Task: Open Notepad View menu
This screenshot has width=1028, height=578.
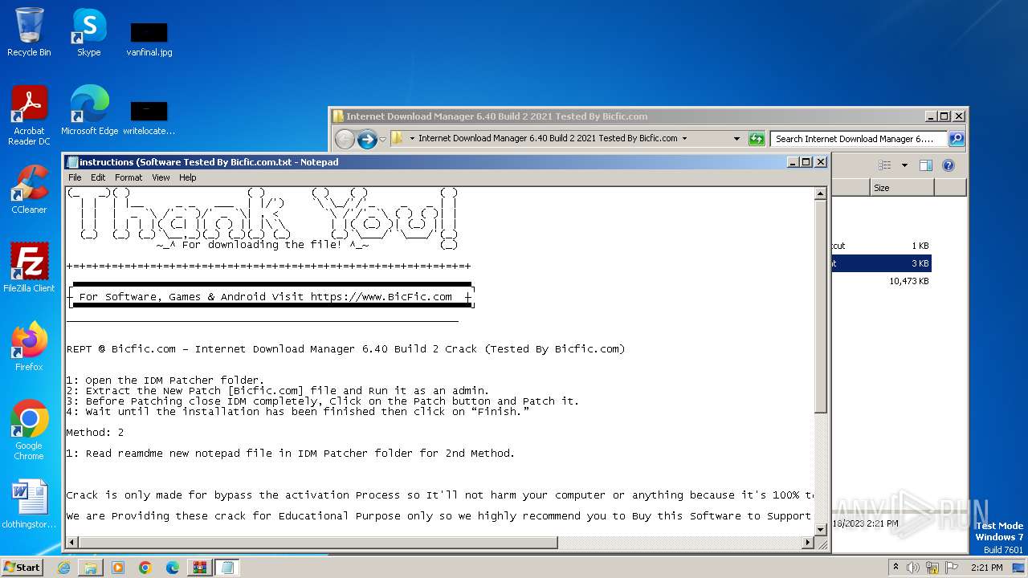Action: [x=161, y=177]
